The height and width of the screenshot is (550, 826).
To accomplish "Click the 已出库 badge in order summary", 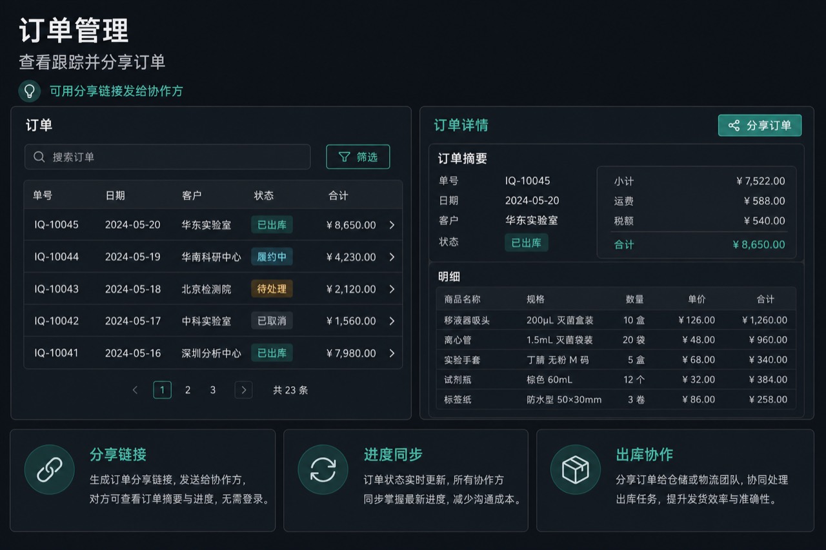I will pos(526,242).
